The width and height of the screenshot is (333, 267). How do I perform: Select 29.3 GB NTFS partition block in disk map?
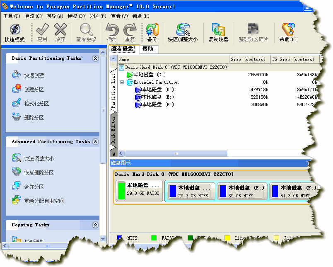coord(191,192)
